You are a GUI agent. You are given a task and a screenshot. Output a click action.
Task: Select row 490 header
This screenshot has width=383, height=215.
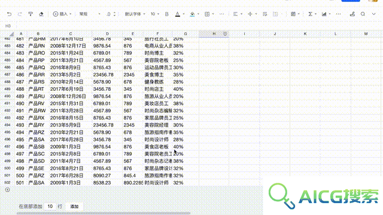7,96
